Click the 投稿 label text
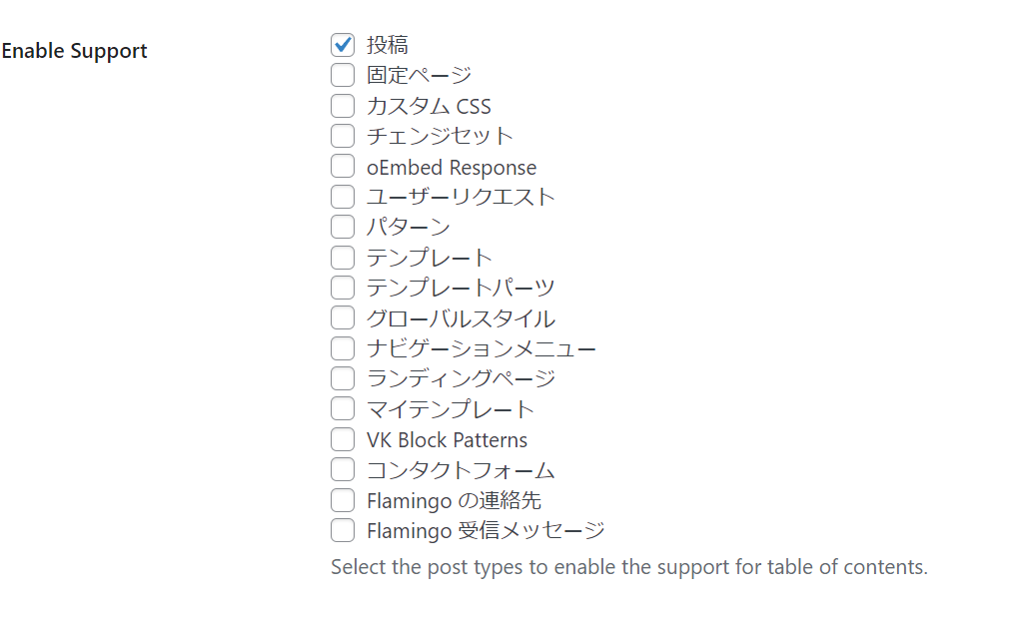 [387, 45]
